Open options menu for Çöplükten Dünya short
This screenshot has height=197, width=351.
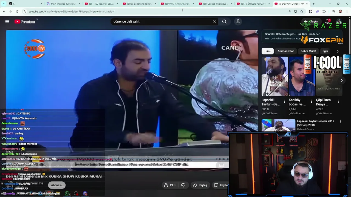click(338, 101)
